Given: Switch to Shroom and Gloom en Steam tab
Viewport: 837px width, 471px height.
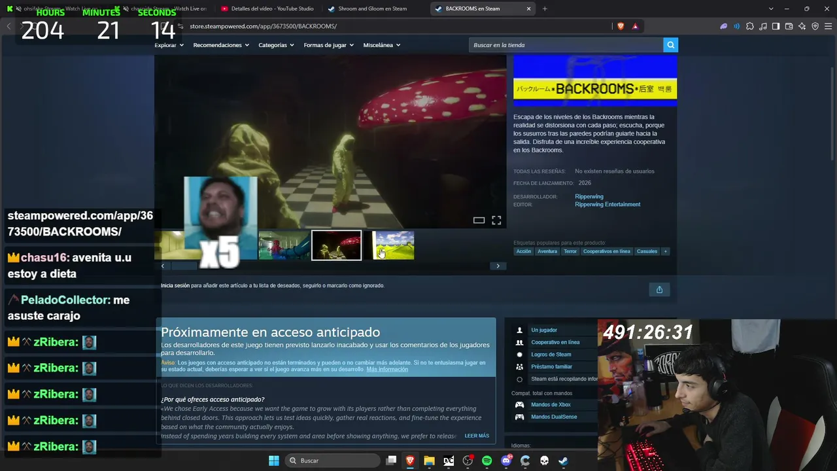Looking at the screenshot, I should coord(373,9).
